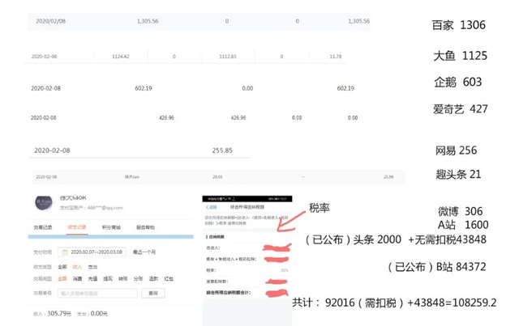Filter 交易类型 by 转账
The image size is (519, 326).
[x=123, y=279]
